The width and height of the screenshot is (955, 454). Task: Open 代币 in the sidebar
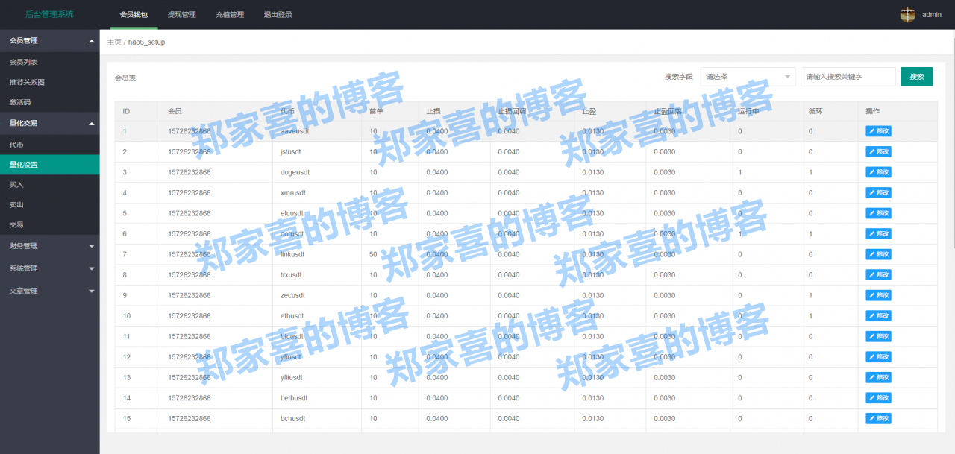point(49,145)
